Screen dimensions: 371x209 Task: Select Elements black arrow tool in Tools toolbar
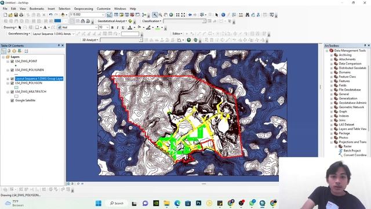point(216,15)
